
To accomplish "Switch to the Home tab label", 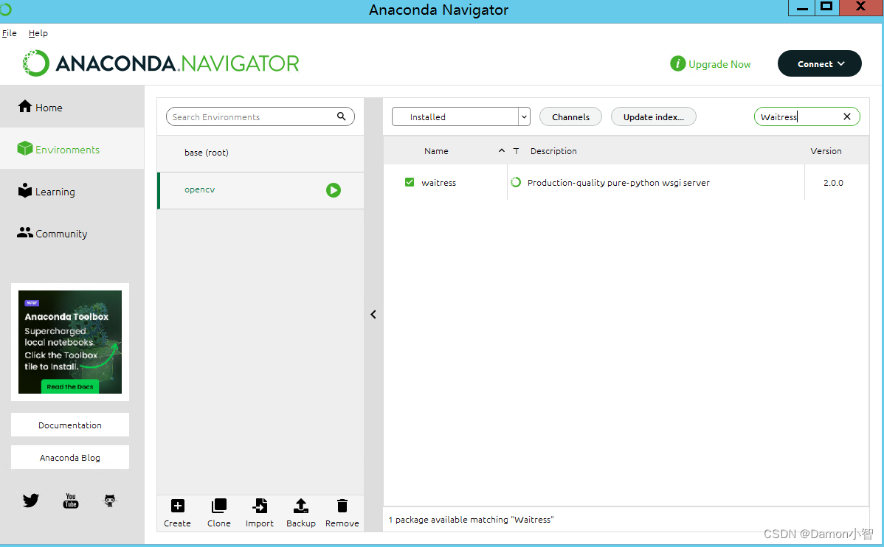I will coord(49,108).
